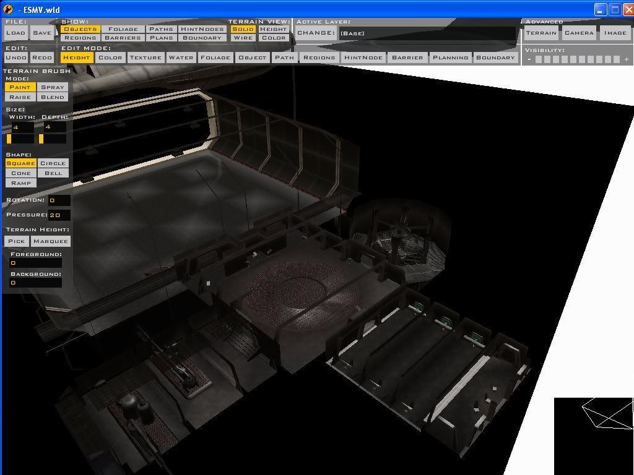
Task: Switch to Water edit mode
Action: pos(181,58)
